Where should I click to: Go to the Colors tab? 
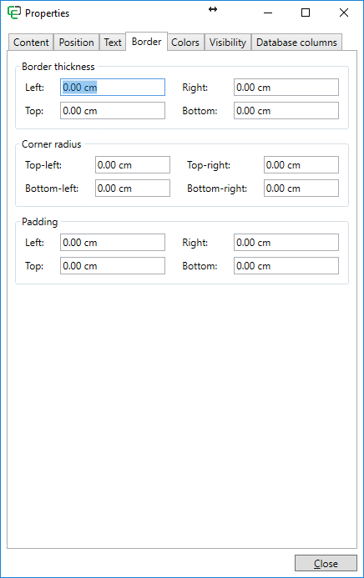(x=185, y=43)
